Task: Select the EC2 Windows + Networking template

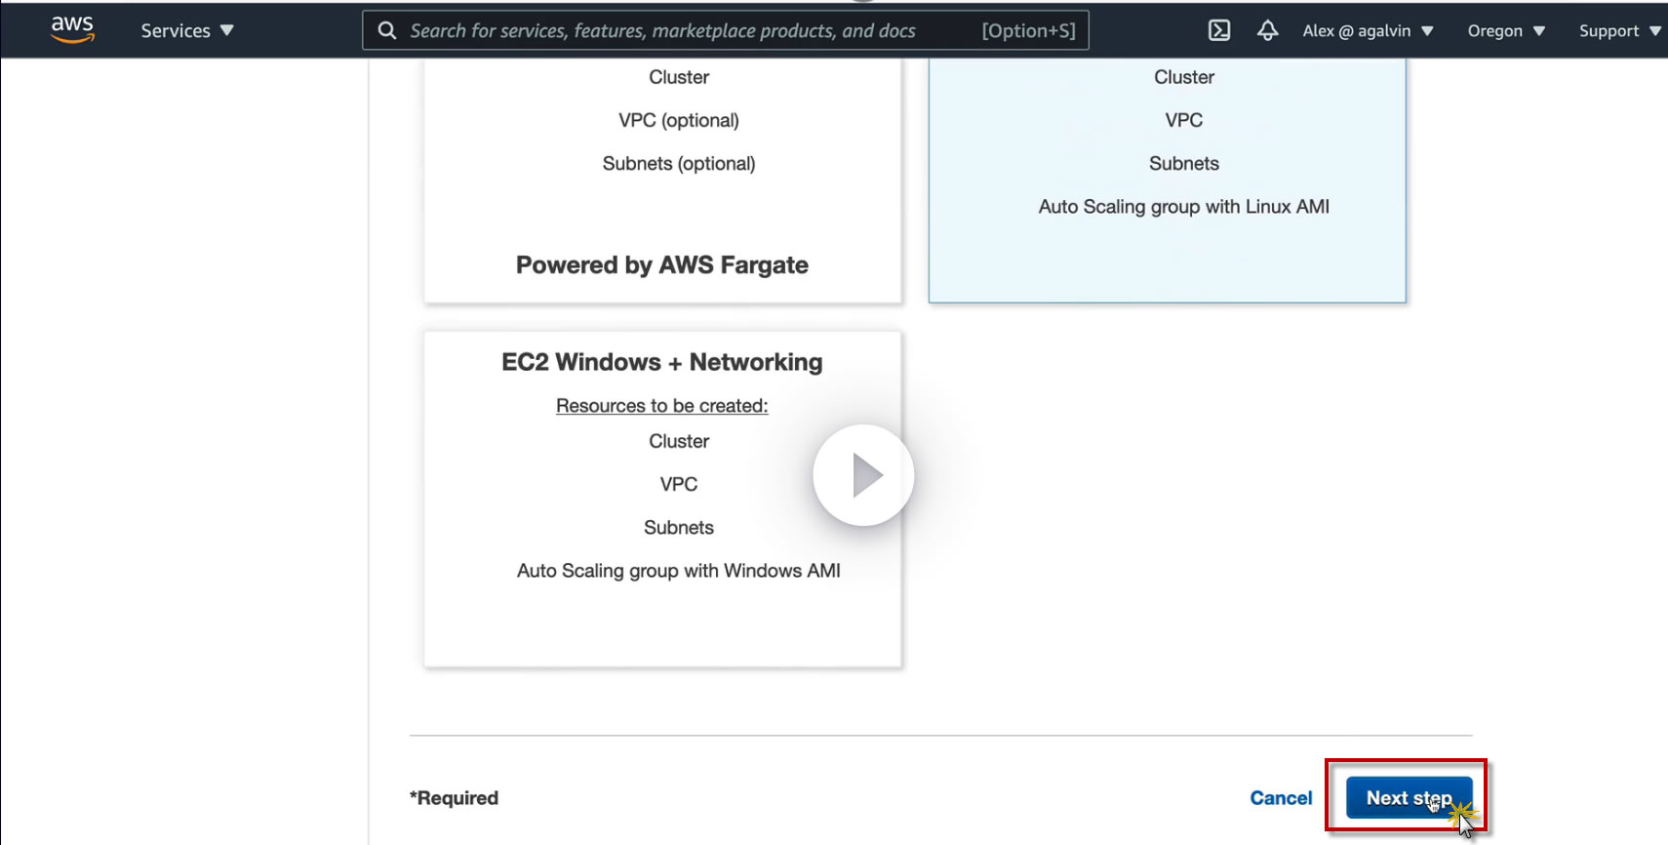Action: [x=662, y=362]
